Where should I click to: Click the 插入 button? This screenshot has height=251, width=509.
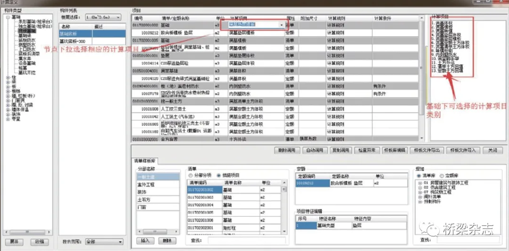click(x=146, y=241)
